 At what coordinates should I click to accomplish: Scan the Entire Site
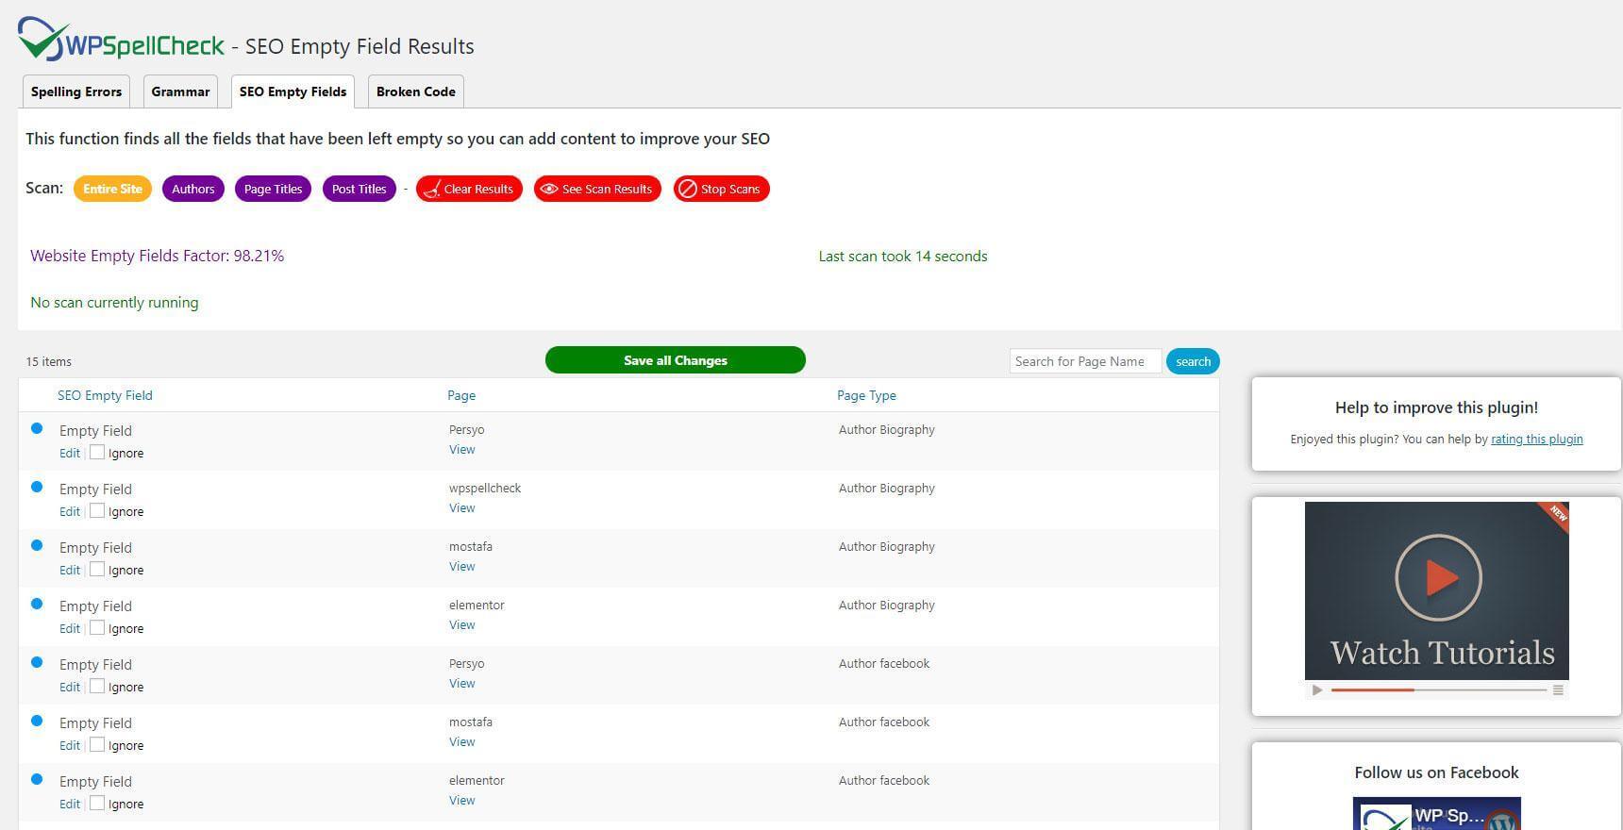click(x=112, y=189)
